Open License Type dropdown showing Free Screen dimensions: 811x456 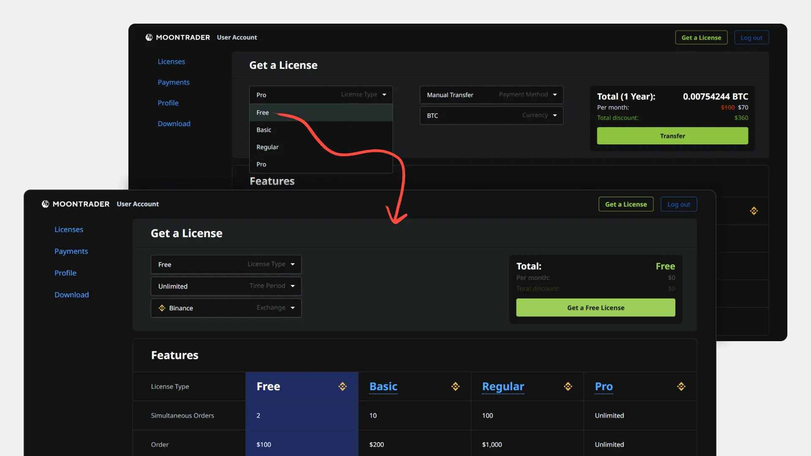[x=226, y=264]
